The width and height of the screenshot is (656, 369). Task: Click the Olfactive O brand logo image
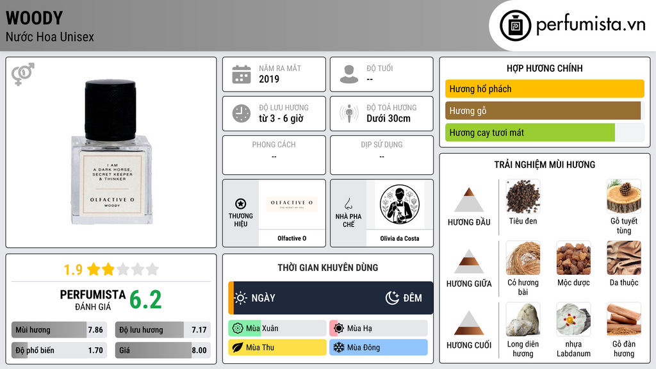292,204
